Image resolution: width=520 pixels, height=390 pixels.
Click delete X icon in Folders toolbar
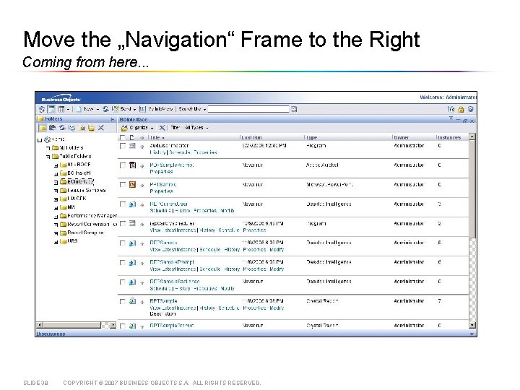point(101,128)
